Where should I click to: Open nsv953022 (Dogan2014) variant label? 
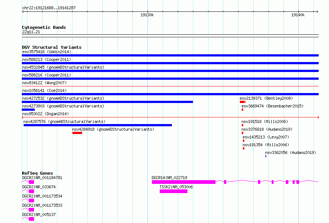45,114
